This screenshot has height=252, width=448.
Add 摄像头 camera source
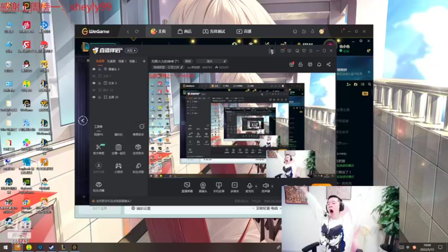(x=203, y=188)
